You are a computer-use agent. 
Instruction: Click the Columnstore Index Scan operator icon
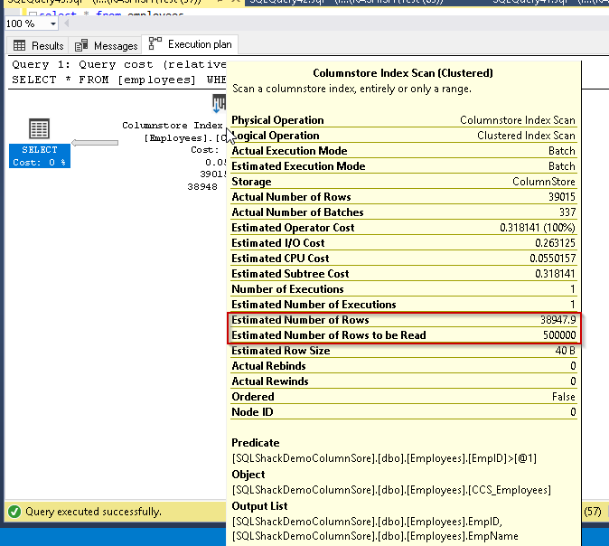coord(219,103)
